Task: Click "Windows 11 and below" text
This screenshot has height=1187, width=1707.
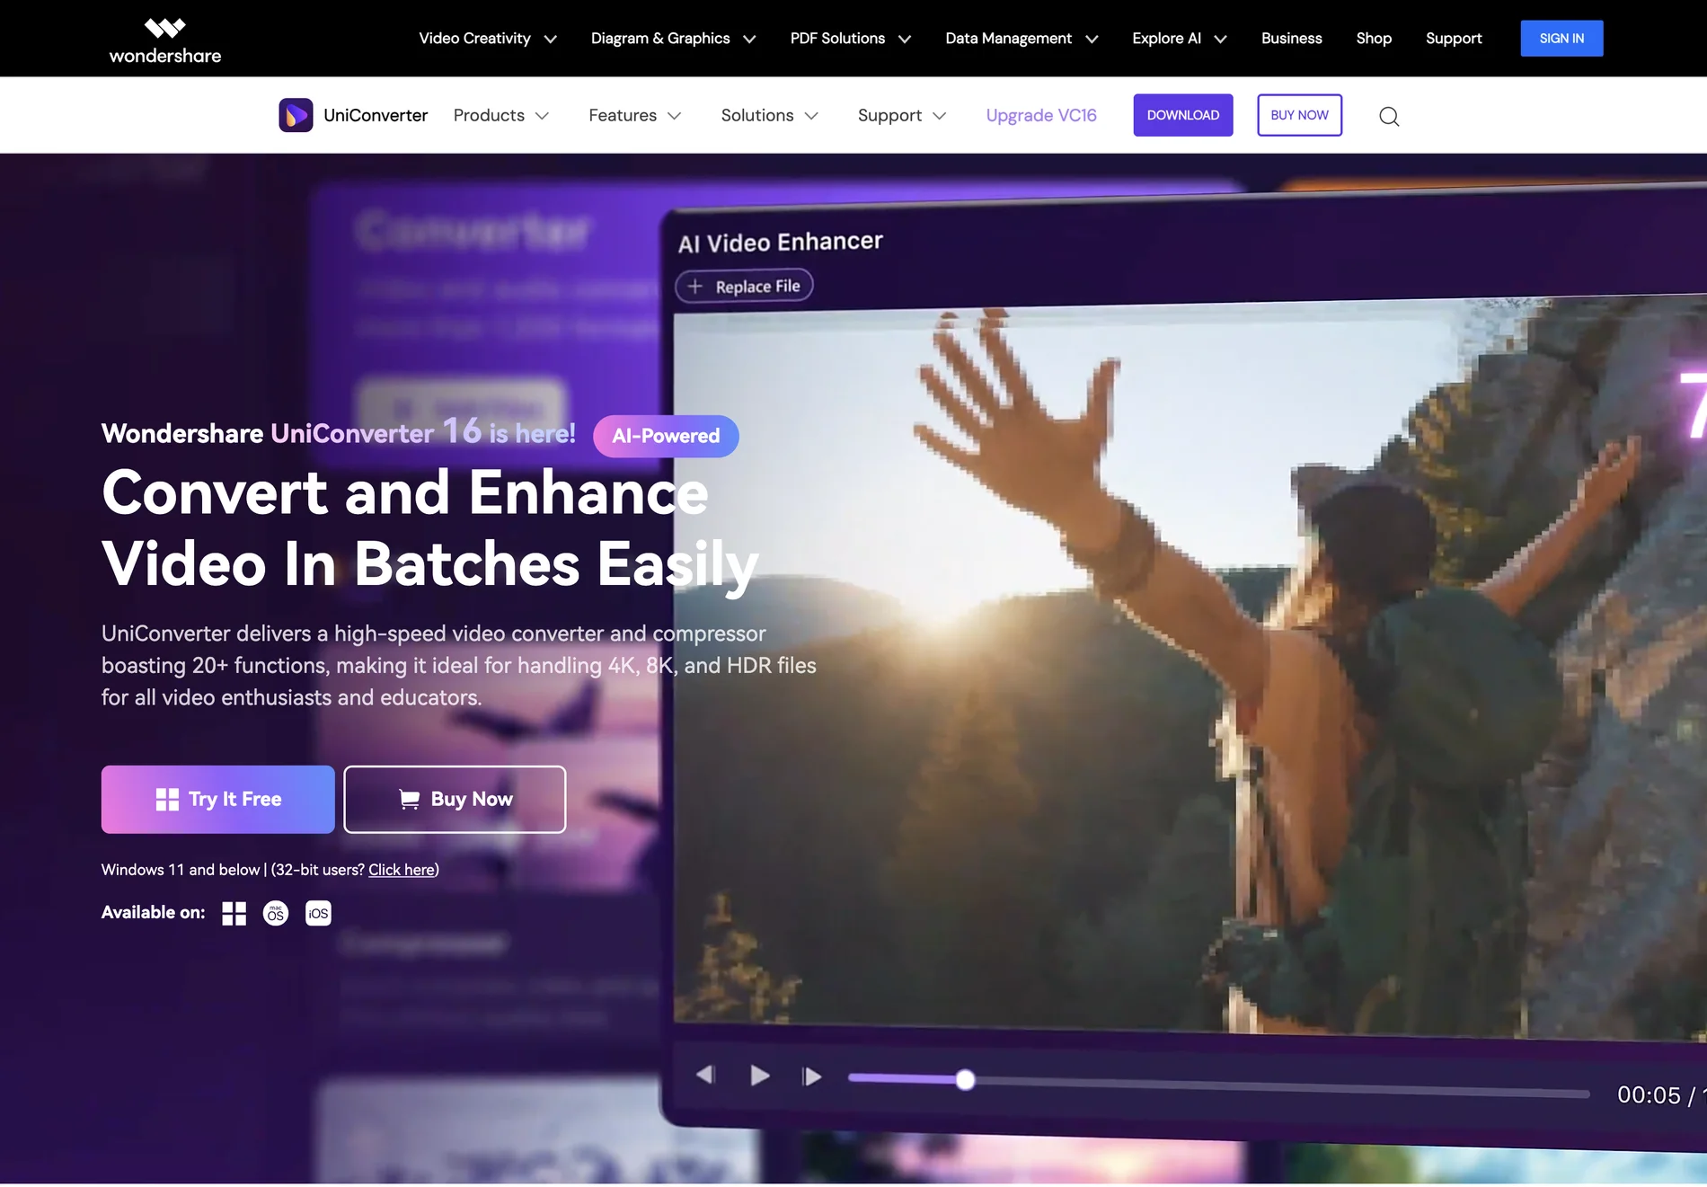Action: [181, 870]
